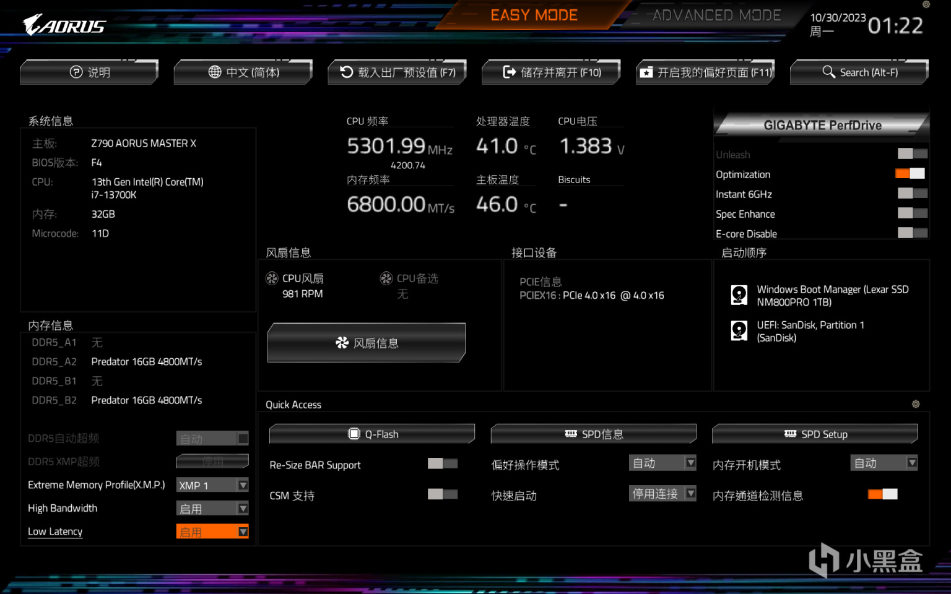Open my favorites page (F11)
Viewport: 951px width, 594px height.
click(x=705, y=72)
